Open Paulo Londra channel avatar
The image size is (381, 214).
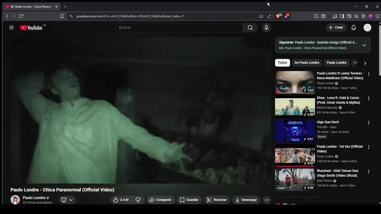(15, 200)
